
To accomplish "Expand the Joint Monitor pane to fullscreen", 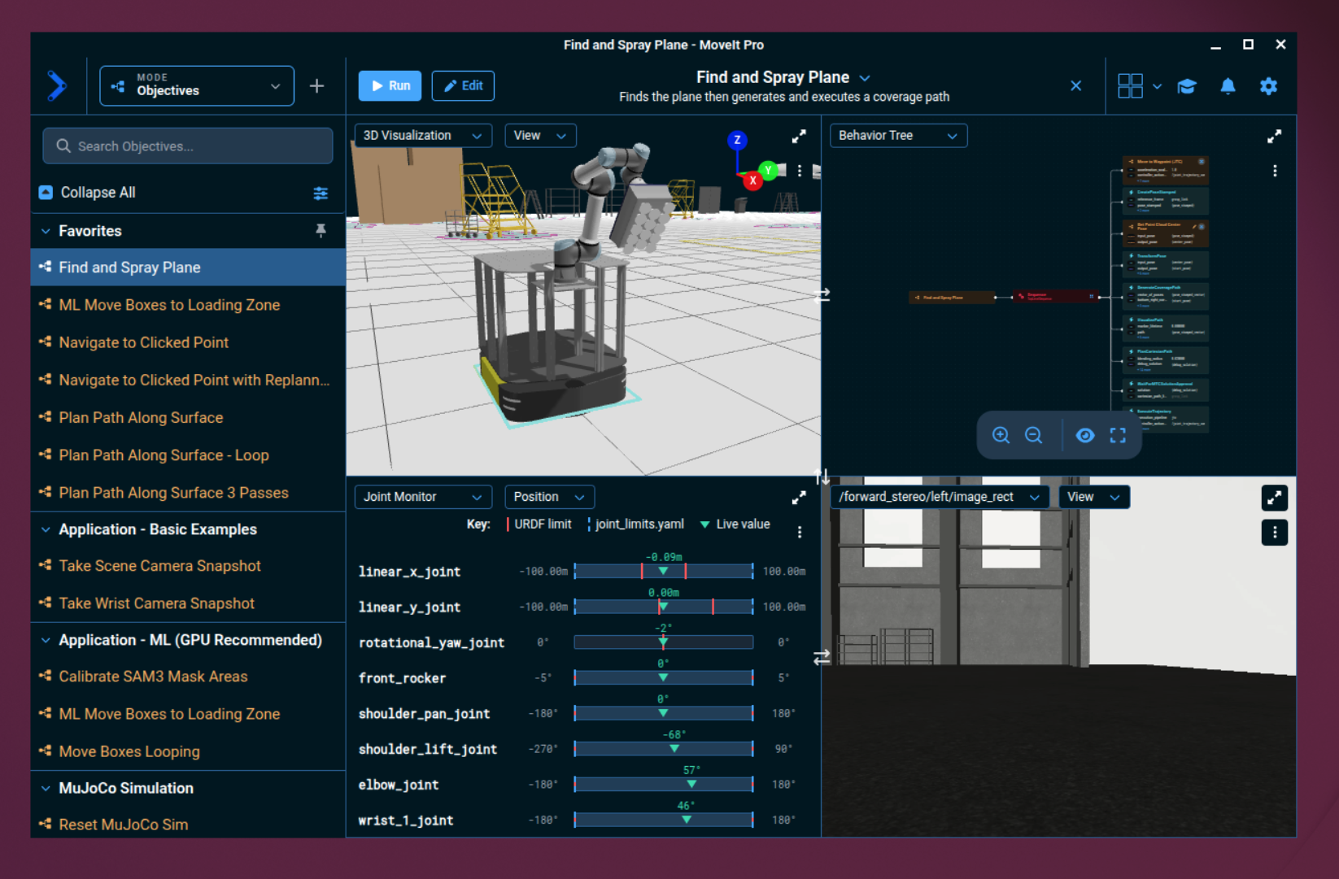I will (x=799, y=497).
